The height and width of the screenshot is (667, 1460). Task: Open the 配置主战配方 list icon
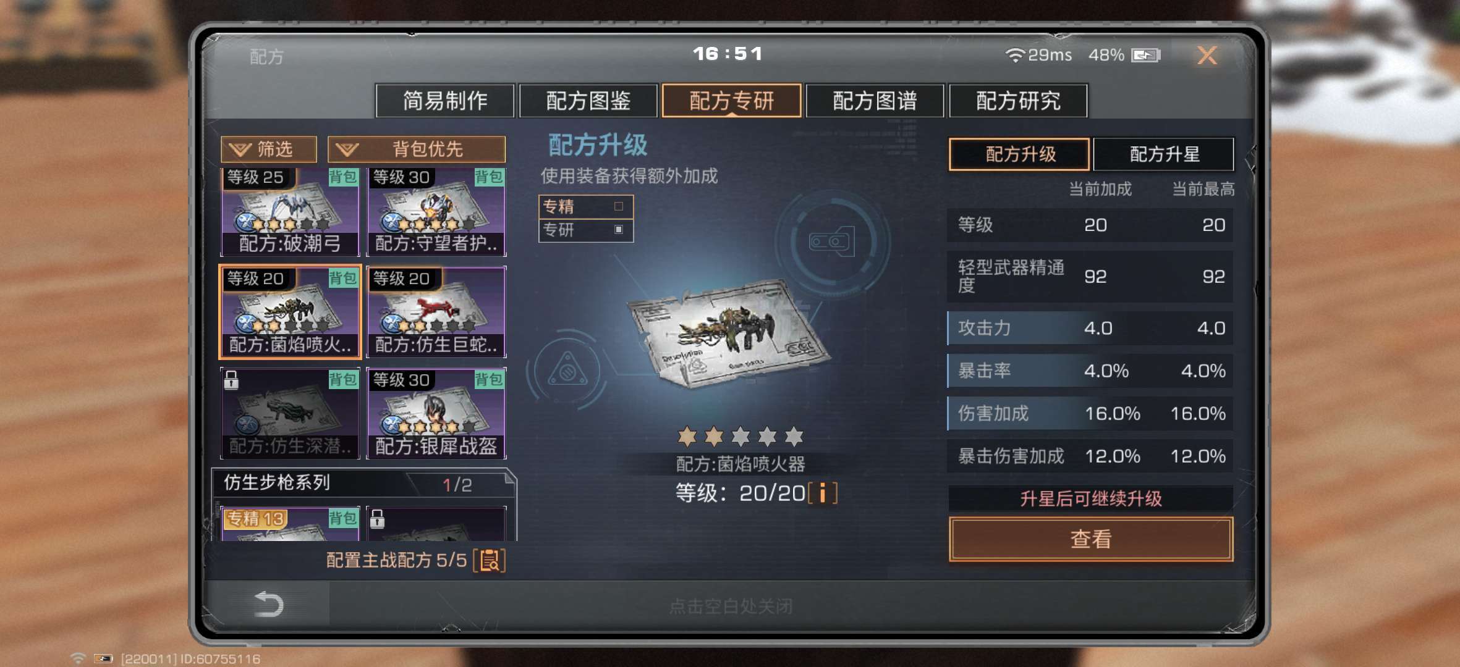pos(489,560)
